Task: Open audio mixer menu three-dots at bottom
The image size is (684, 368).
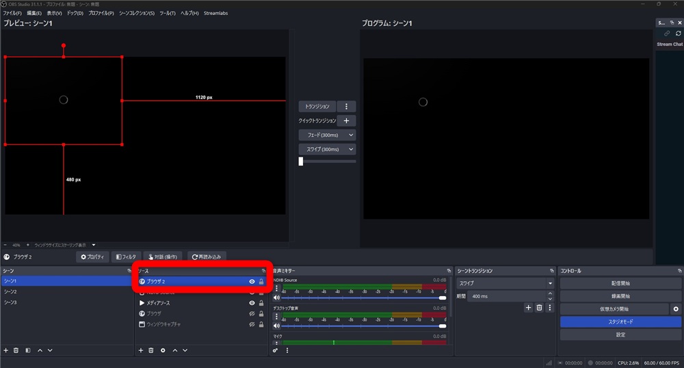Action: [x=287, y=350]
